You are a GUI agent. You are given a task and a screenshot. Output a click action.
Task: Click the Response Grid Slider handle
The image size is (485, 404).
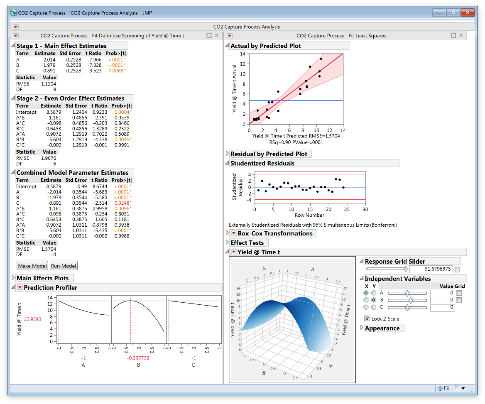click(406, 269)
